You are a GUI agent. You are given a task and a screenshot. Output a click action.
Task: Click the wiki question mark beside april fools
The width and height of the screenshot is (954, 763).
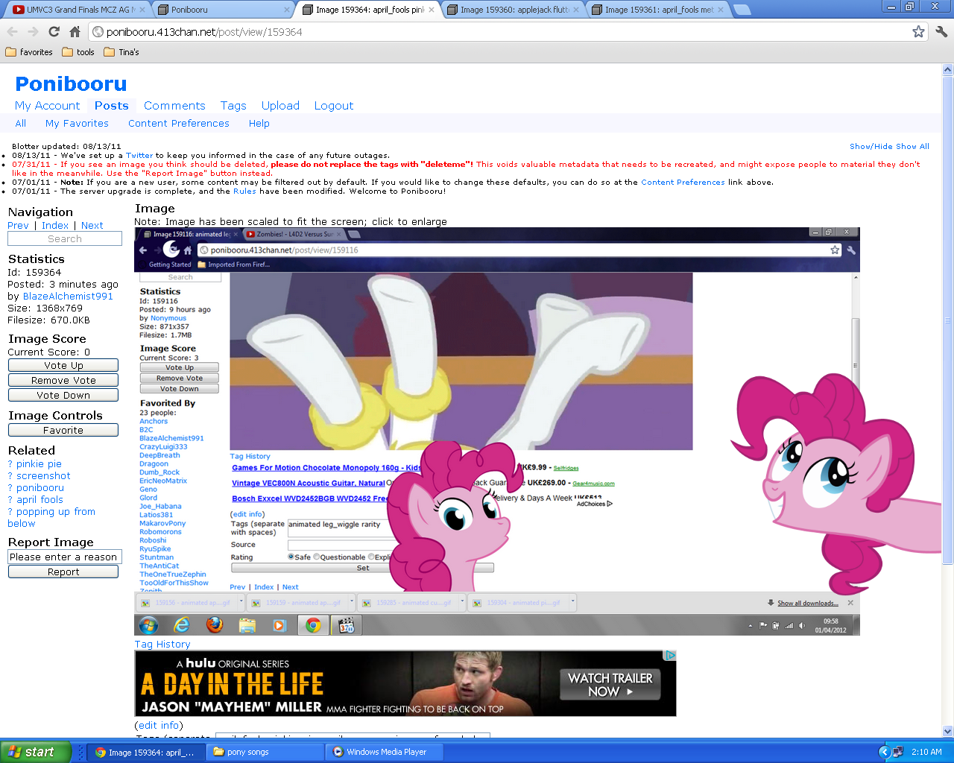(x=10, y=500)
